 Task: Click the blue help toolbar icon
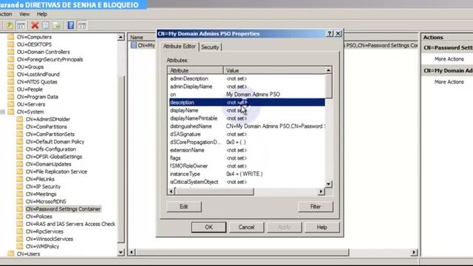pos(71,25)
